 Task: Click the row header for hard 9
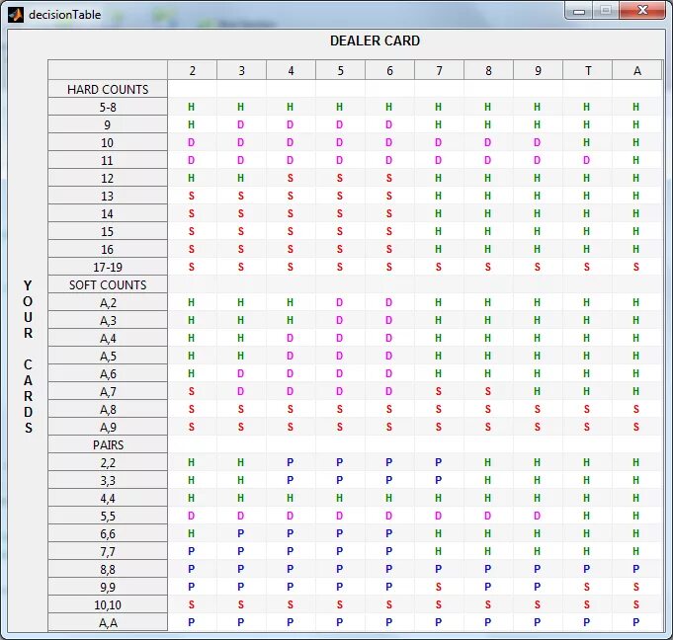click(108, 124)
